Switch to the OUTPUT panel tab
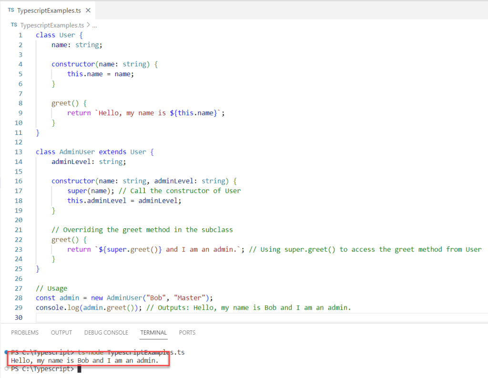The height and width of the screenshot is (378, 488). point(61,333)
